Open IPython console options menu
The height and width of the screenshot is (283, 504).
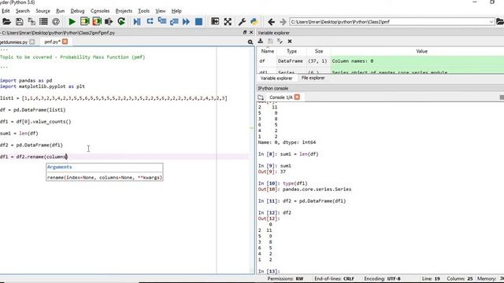click(502, 97)
